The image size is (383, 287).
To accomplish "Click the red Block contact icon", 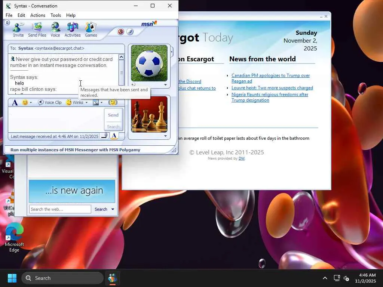I will click(x=121, y=32).
